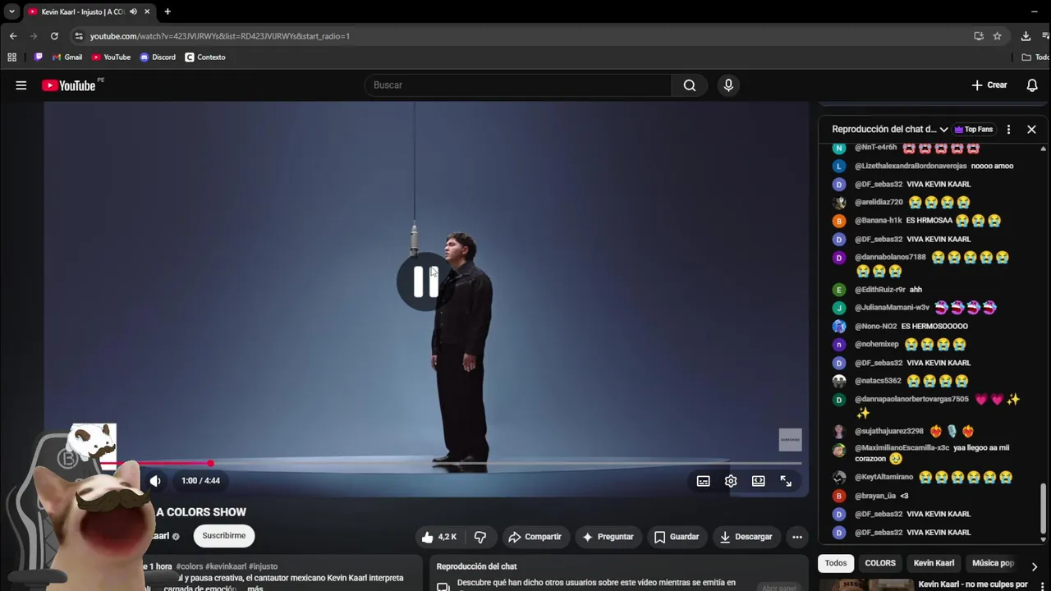Focus the Buscar search field
The image size is (1051, 591).
pyautogui.click(x=517, y=85)
